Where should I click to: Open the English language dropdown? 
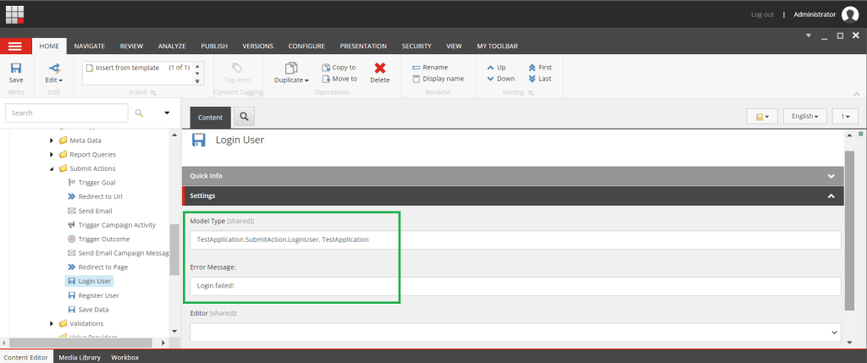804,117
